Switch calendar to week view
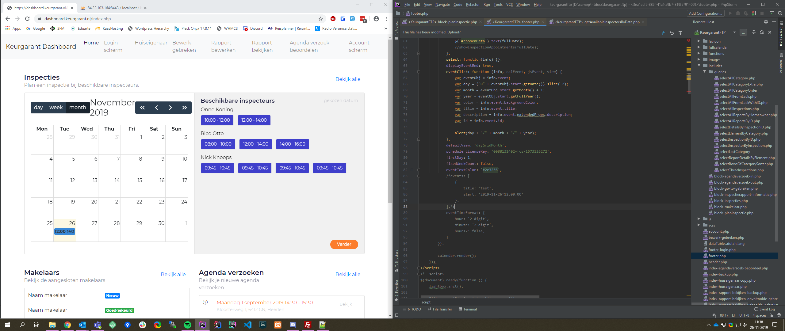The height and width of the screenshot is (331, 785). click(56, 107)
